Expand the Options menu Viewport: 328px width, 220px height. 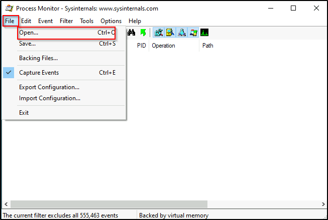point(111,21)
